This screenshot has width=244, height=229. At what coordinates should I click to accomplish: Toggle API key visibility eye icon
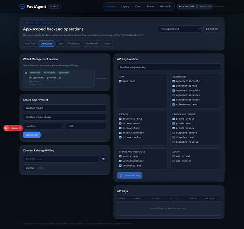tap(103, 159)
